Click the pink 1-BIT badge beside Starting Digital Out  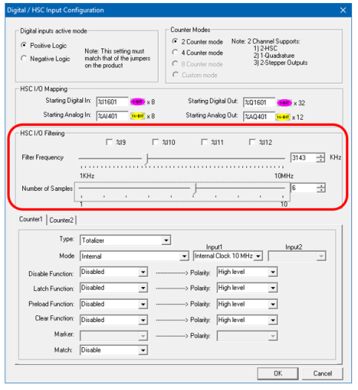[x=285, y=103]
